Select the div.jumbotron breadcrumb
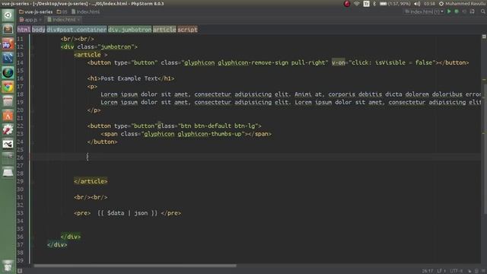 coord(130,30)
